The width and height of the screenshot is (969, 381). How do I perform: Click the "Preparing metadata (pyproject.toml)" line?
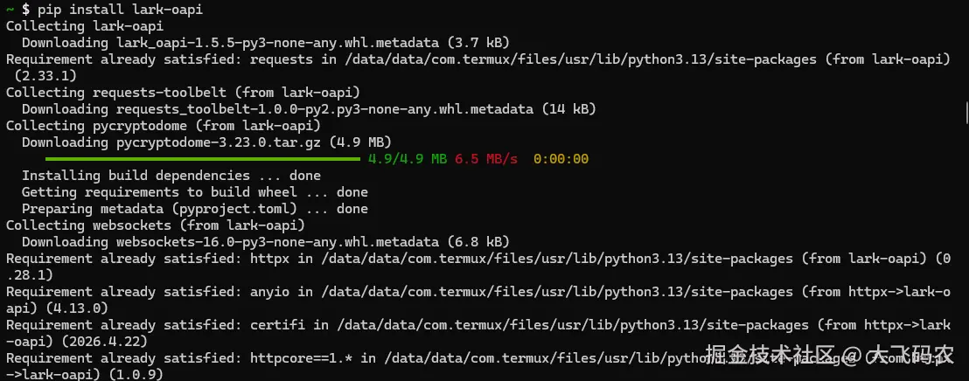tap(194, 209)
